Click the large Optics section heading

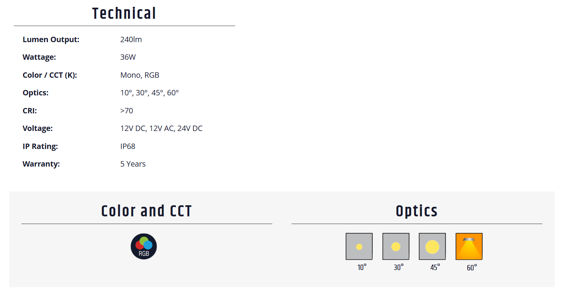pos(416,211)
